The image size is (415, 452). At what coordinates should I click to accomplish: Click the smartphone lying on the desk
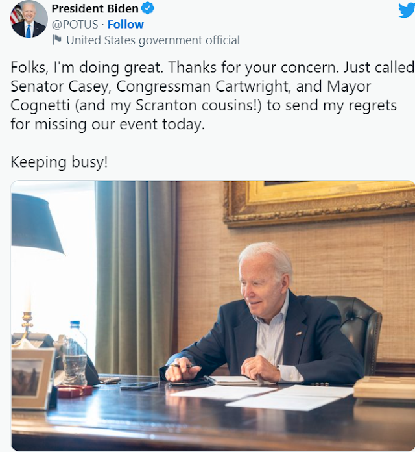[x=139, y=386]
